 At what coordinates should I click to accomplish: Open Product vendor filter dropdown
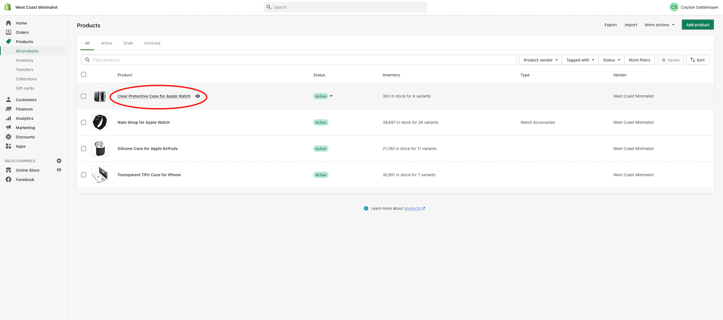540,60
